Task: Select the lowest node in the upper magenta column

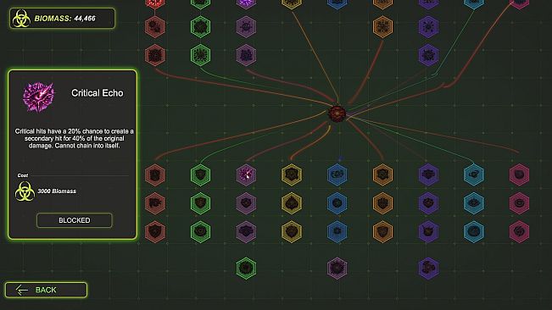Action: (x=246, y=55)
